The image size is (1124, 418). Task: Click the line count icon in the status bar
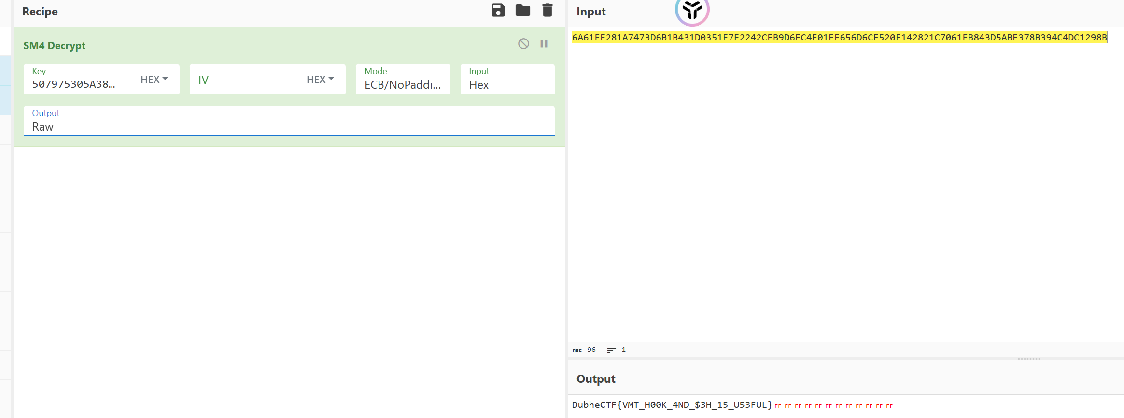coord(611,350)
